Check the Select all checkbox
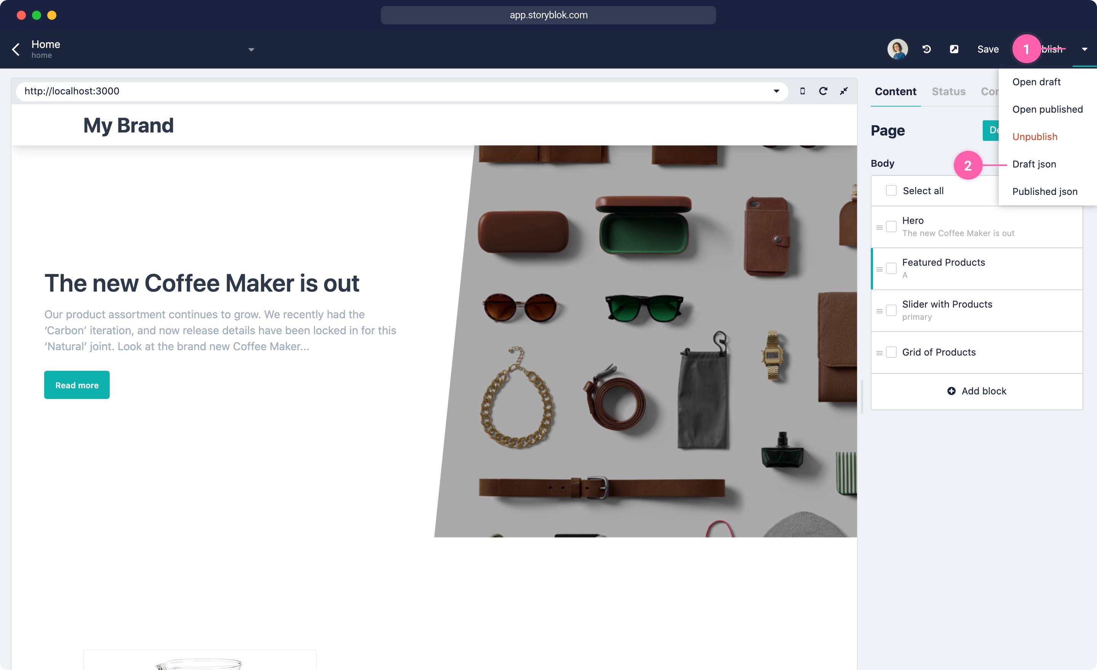This screenshot has height=670, width=1097. pos(891,190)
